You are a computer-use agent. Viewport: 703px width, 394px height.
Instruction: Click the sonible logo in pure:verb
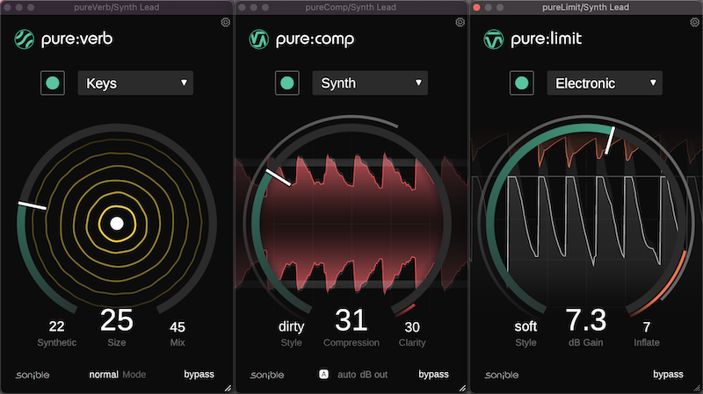(33, 375)
